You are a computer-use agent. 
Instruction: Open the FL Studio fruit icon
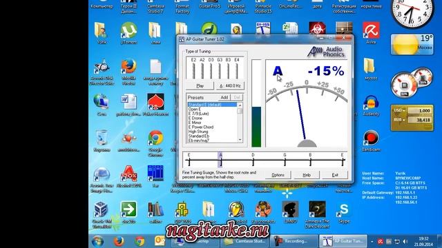(x=236, y=209)
